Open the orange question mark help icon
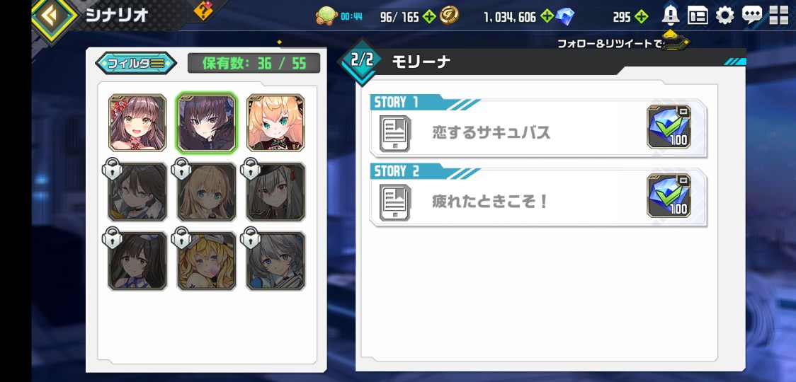This screenshot has height=382, width=796. (x=203, y=10)
